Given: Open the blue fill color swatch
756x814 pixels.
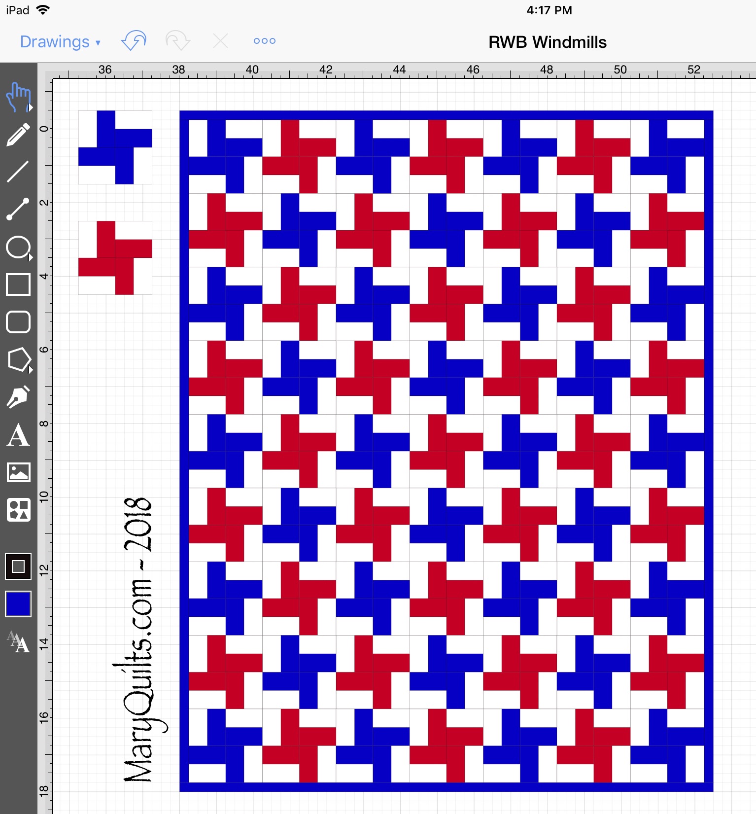Looking at the screenshot, I should tap(18, 604).
